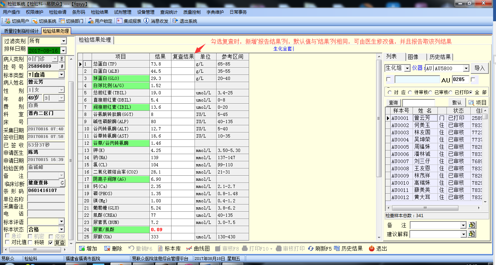Refresh results with 刷新F5
The height and width of the screenshot is (265, 496).
coord(320,248)
